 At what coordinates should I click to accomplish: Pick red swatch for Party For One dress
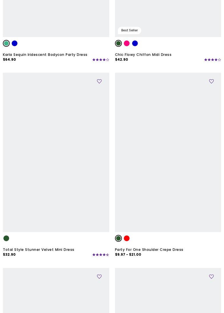127,238
